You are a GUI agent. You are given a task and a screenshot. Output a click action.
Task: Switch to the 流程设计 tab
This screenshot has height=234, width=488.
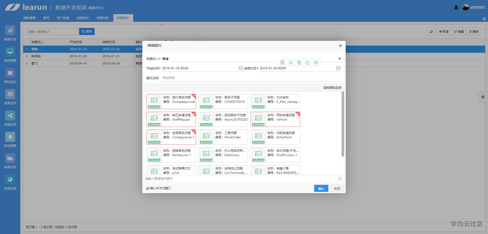coord(83,18)
